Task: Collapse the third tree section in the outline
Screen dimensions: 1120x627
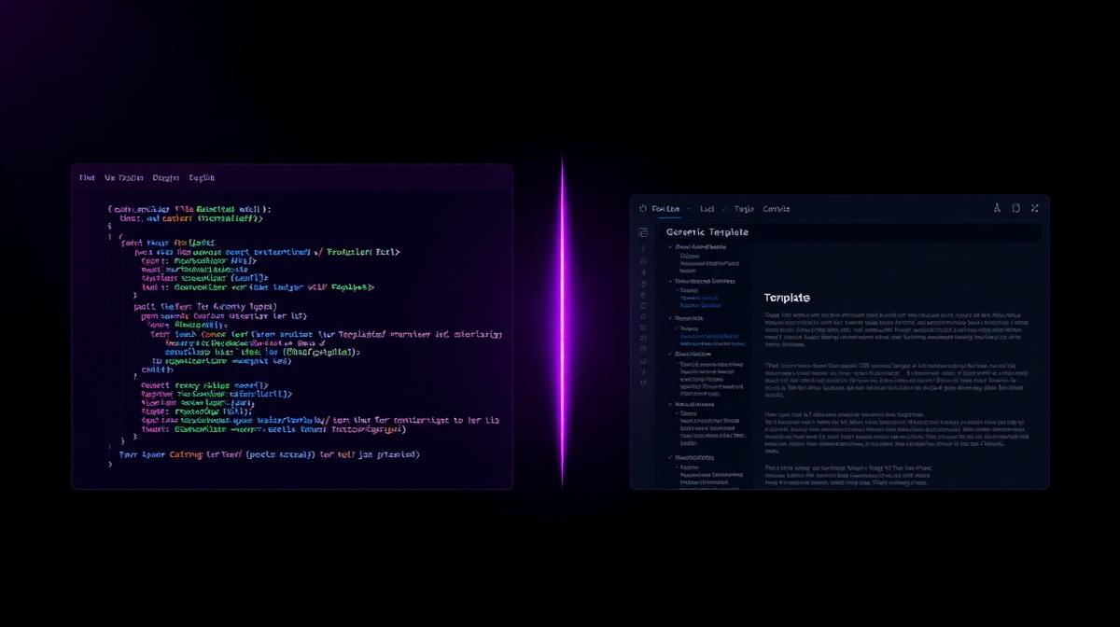Action: 671,318
